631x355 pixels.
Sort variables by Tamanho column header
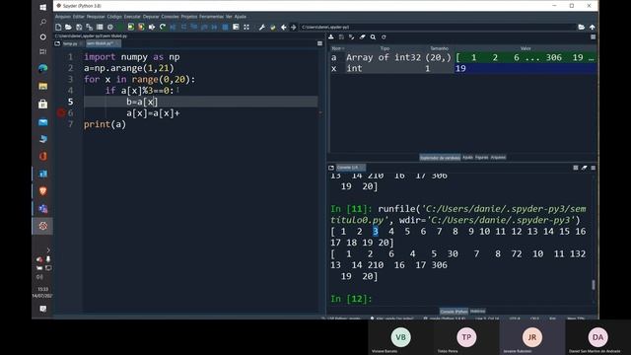click(439, 48)
